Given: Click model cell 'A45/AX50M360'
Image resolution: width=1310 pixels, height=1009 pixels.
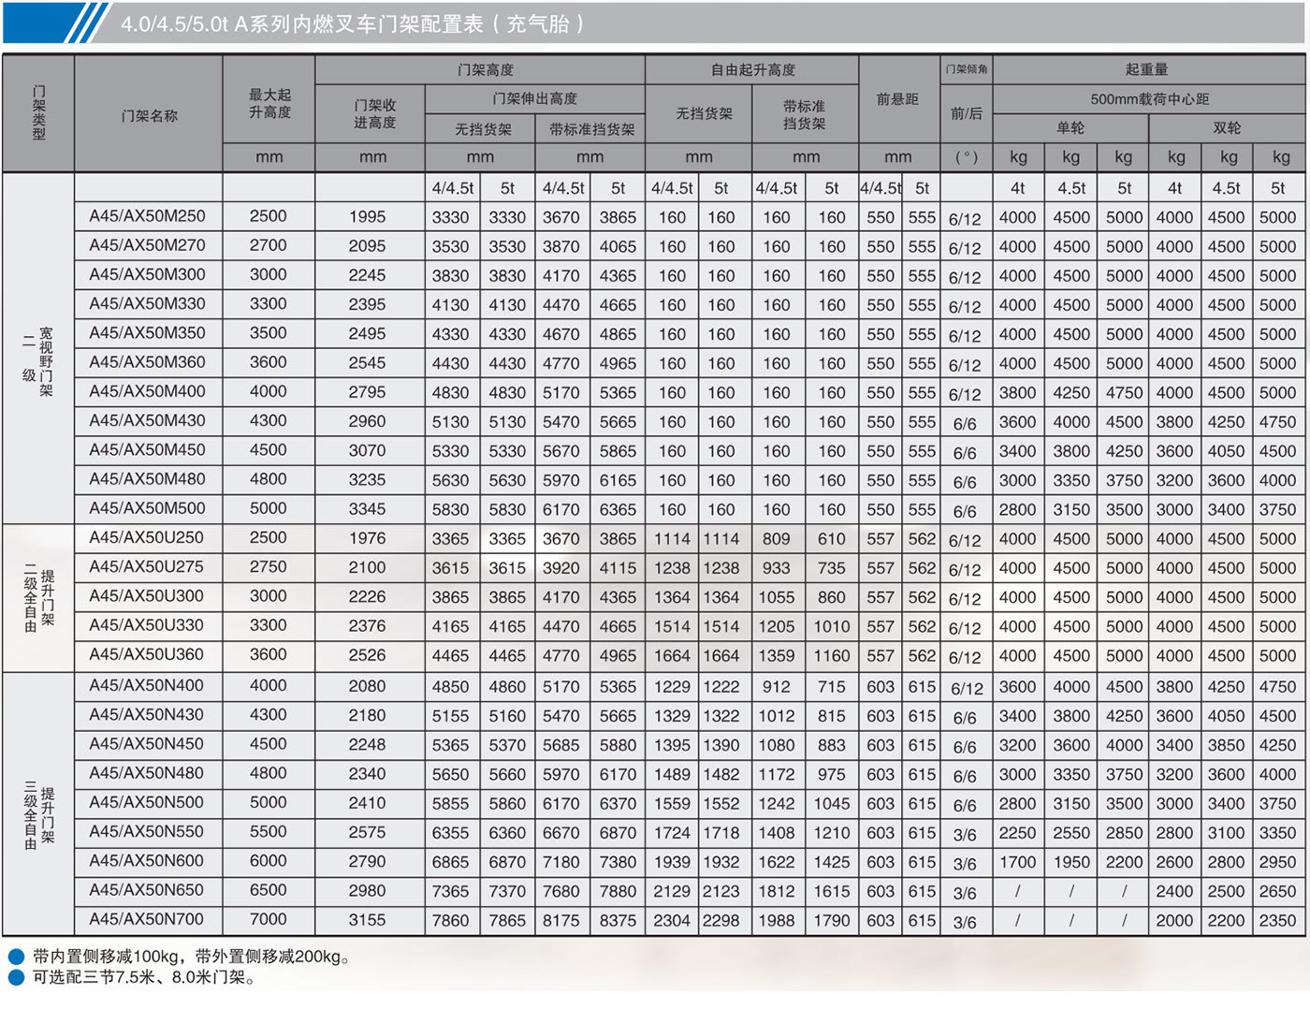Looking at the screenshot, I should pyautogui.click(x=148, y=362).
